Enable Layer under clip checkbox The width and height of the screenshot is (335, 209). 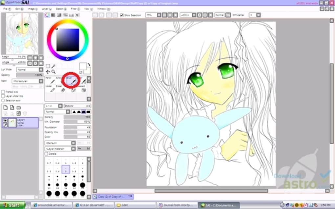[3, 96]
